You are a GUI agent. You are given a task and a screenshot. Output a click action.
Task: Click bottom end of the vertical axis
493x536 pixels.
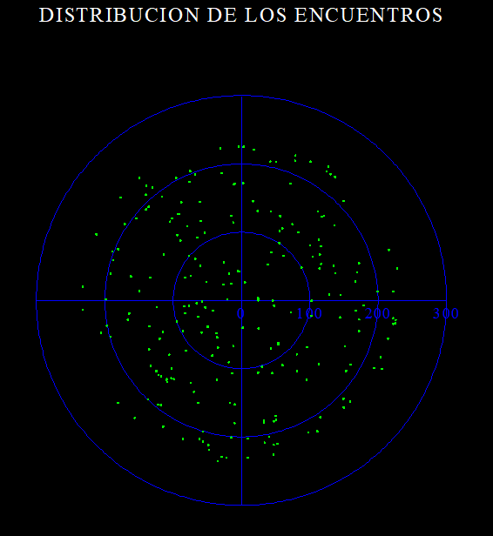point(241,505)
